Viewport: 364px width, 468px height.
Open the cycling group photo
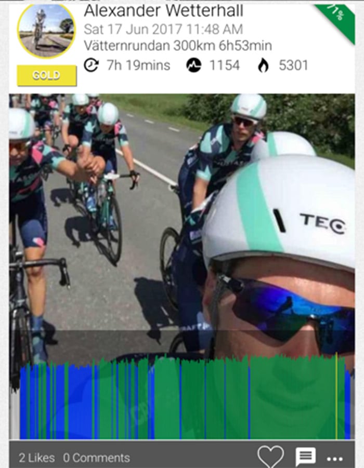pos(181,227)
